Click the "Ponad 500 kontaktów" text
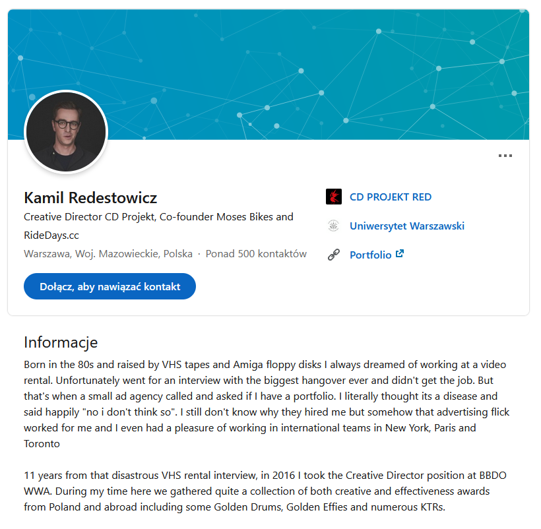The width and height of the screenshot is (541, 529). 256,253
